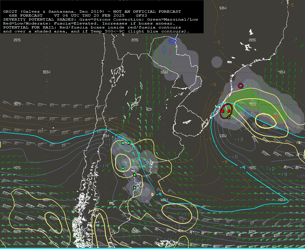Click the 'POTENTIAL FOR HAIL' legend line

(x=92, y=27)
